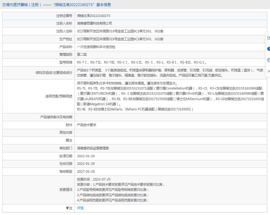The image size is (270, 215).
Task: Select the registrant name 湖南睿思康科技有限公司
Action: click(94, 23)
